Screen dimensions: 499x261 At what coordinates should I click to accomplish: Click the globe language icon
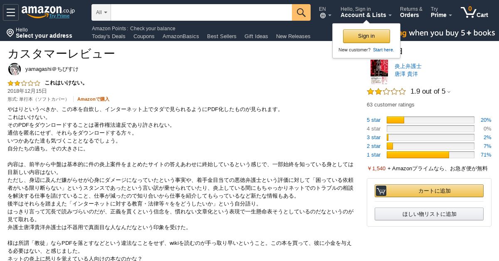coord(323,16)
